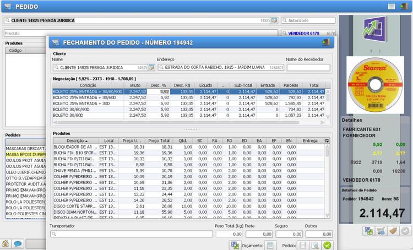
Task: Confirm the order with green checkmark
Action: [327, 245]
